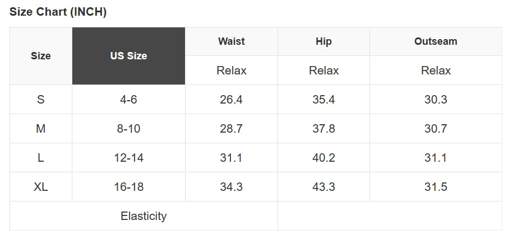Select the XL size row label
Viewport: 518px width, 244px height.
click(x=41, y=187)
